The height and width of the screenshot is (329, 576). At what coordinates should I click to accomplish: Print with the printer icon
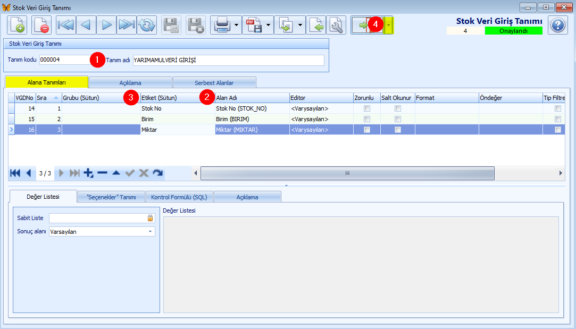(222, 25)
